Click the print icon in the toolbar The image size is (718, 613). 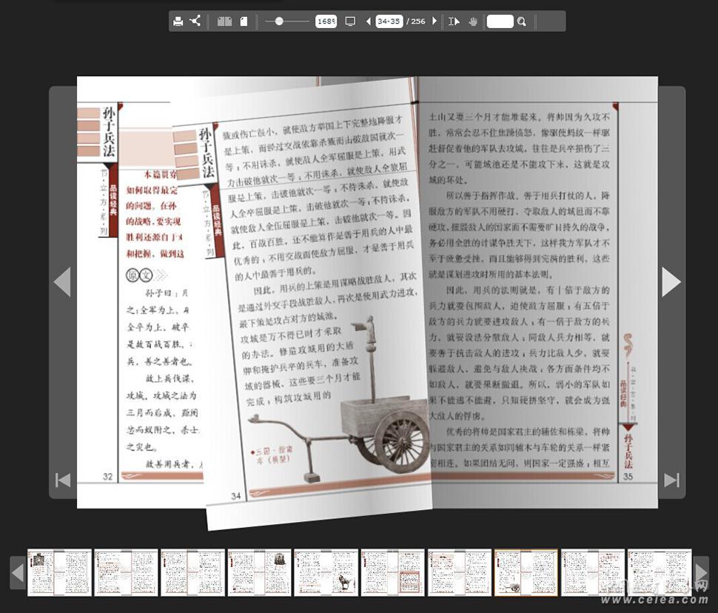(x=178, y=21)
